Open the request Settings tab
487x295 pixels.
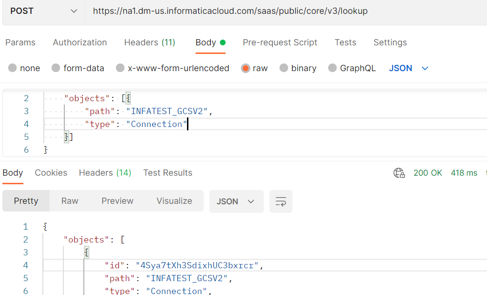point(390,42)
